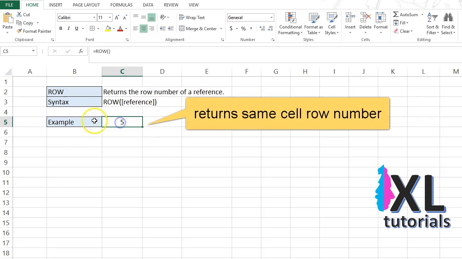This screenshot has height=259, width=462.
Task: Copy the selected cell
Action: tap(25, 23)
